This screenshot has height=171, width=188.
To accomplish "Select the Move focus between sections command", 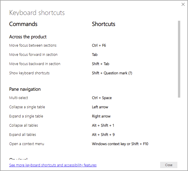I will [33, 45].
